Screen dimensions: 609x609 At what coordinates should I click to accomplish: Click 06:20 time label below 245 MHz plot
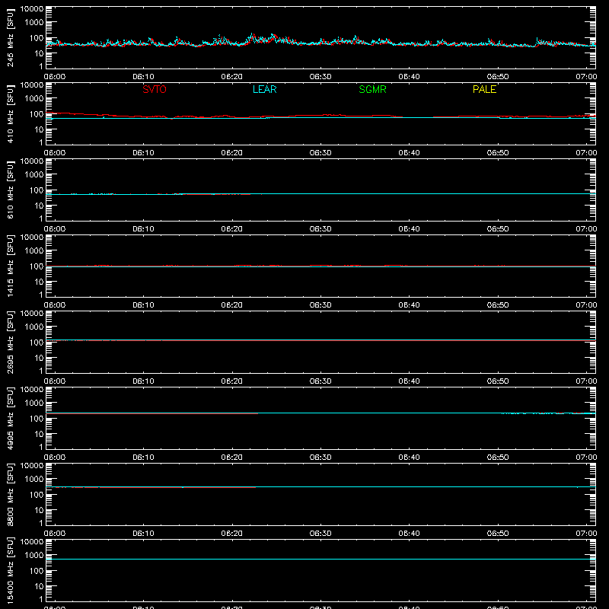click(232, 77)
